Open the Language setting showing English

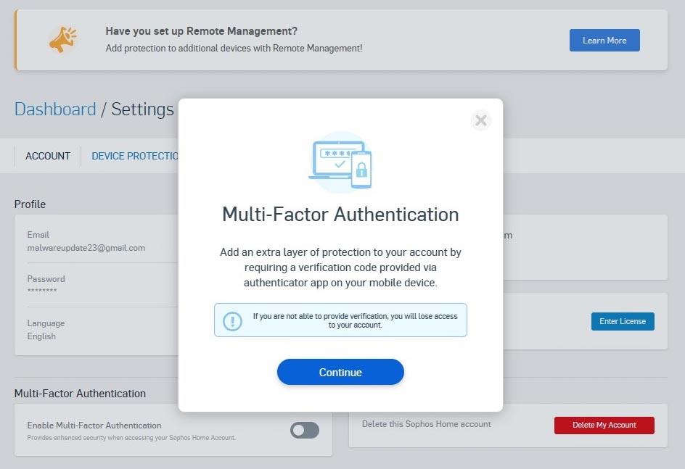point(46,330)
